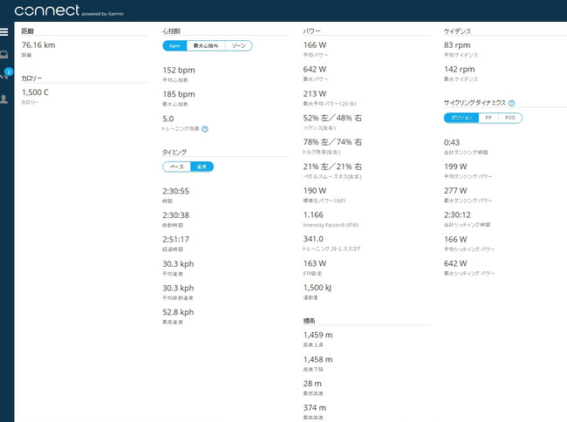The width and height of the screenshot is (567, 422).
Task: Click the 2:30:38 moving time value
Action: click(175, 215)
